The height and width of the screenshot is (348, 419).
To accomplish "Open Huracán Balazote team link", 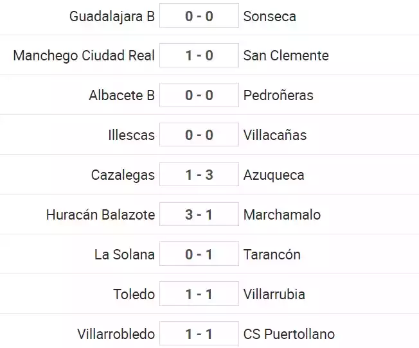I will [100, 214].
